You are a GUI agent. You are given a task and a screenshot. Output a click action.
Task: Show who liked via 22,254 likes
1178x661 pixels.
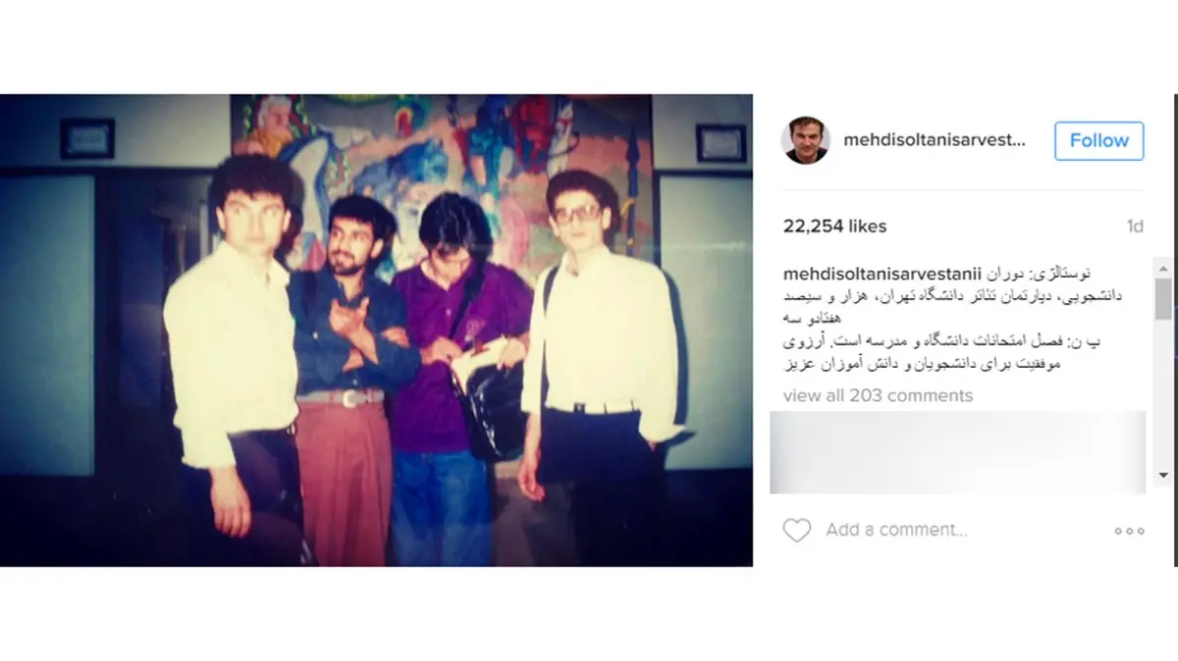point(835,227)
